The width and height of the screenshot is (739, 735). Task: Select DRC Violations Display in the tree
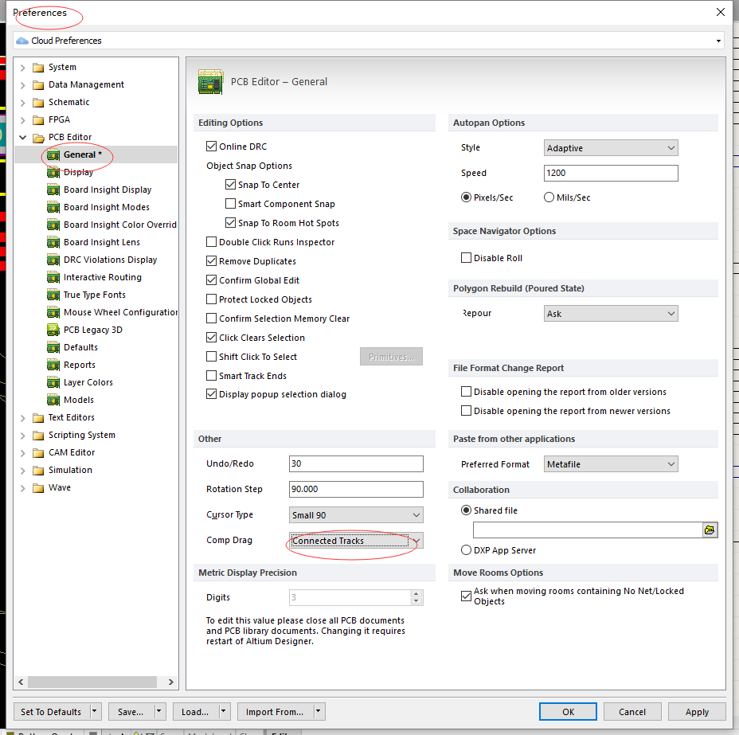click(110, 260)
